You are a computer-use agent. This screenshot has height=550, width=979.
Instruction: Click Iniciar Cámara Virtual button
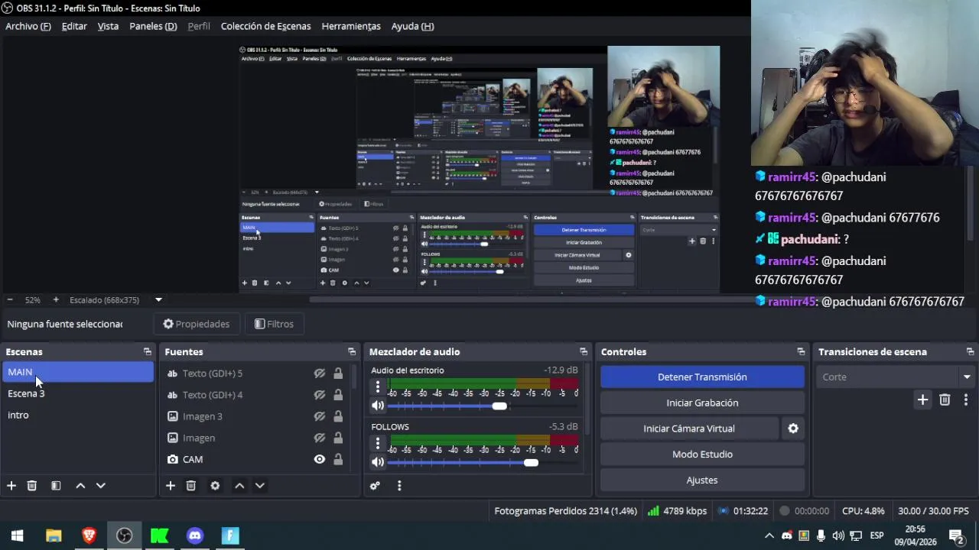click(689, 429)
